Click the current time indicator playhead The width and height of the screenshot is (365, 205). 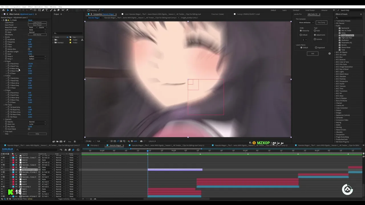[x=148, y=151]
